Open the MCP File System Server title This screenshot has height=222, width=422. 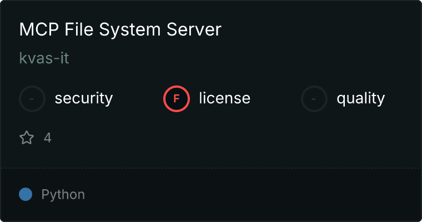(x=120, y=30)
